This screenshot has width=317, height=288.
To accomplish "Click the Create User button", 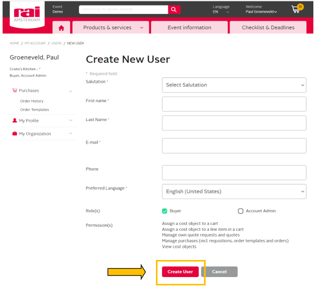I will click(180, 272).
